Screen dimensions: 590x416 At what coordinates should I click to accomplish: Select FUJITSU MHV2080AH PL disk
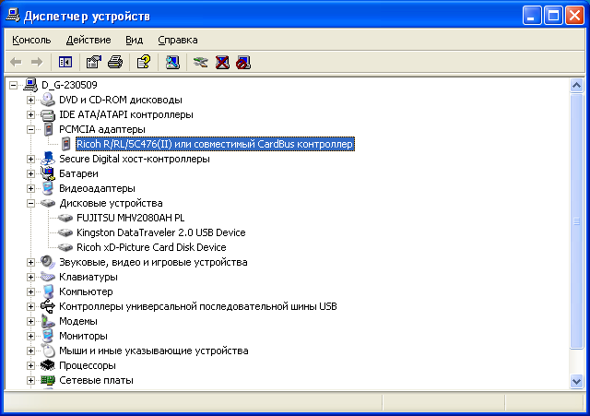coord(135,218)
